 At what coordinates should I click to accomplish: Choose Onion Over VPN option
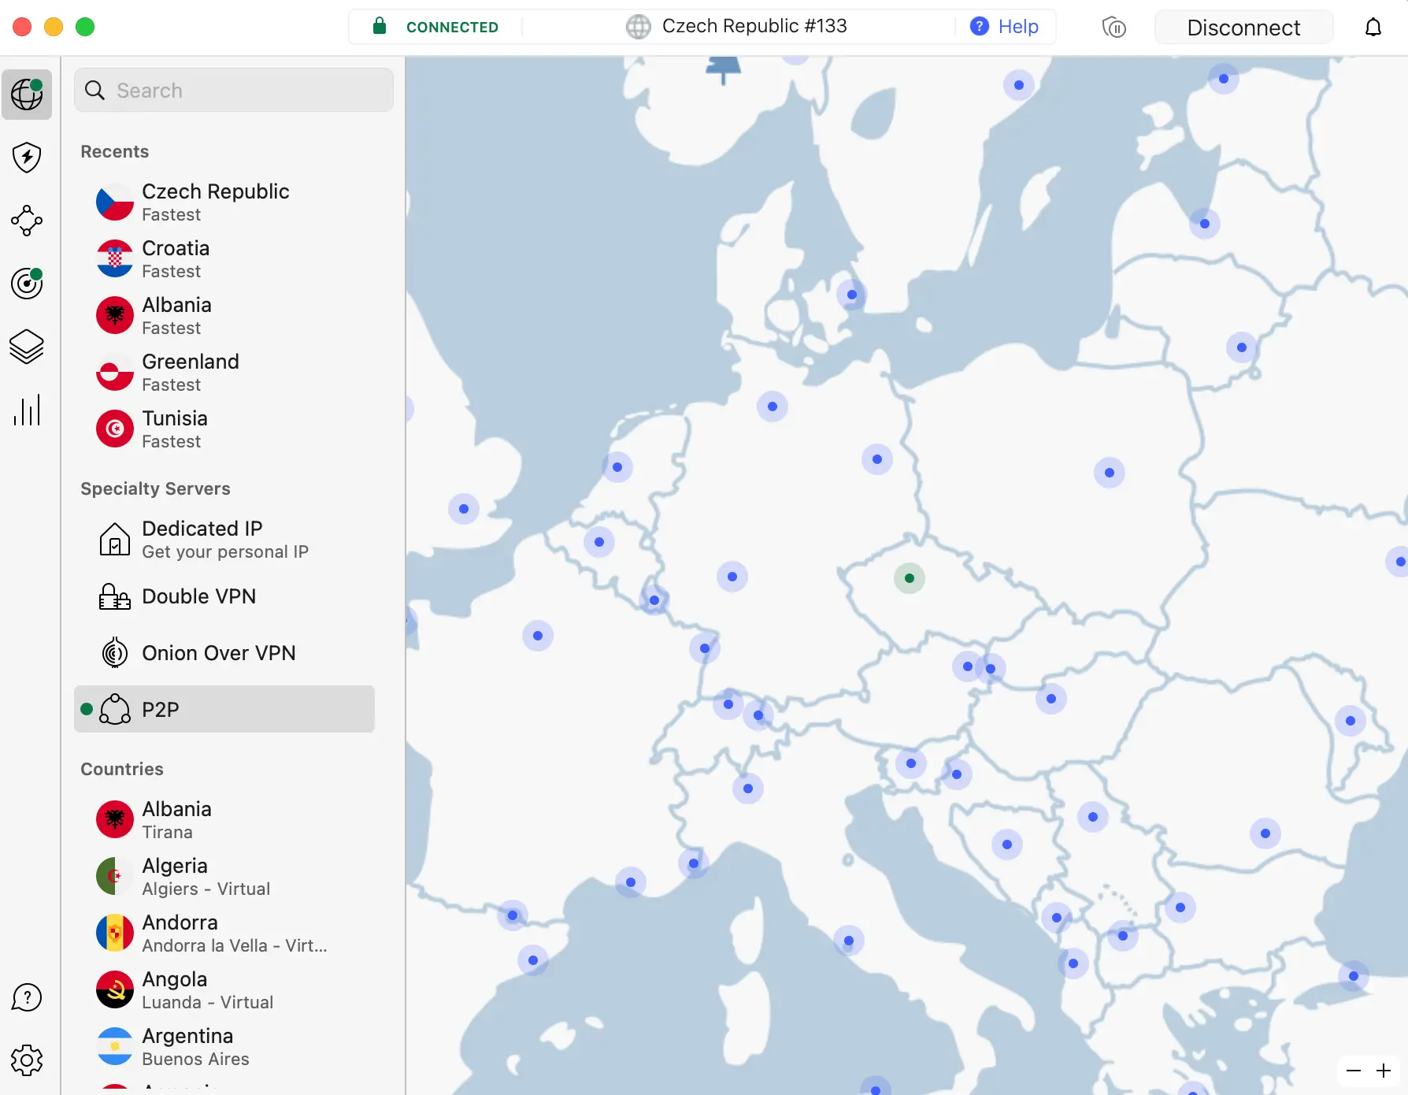[x=218, y=653]
